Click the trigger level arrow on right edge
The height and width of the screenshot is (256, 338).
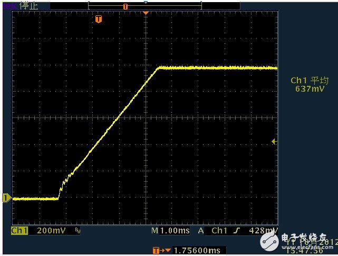(273, 141)
